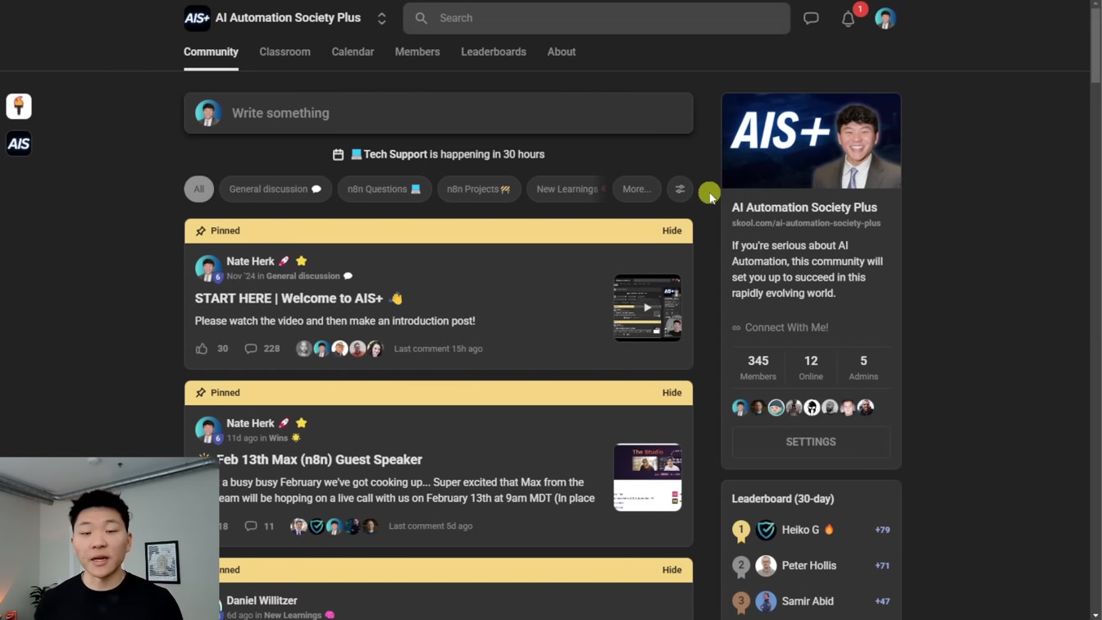Open Nate Herk's name on START HERE post
Screen dimensions: 1102x620
[250, 262]
